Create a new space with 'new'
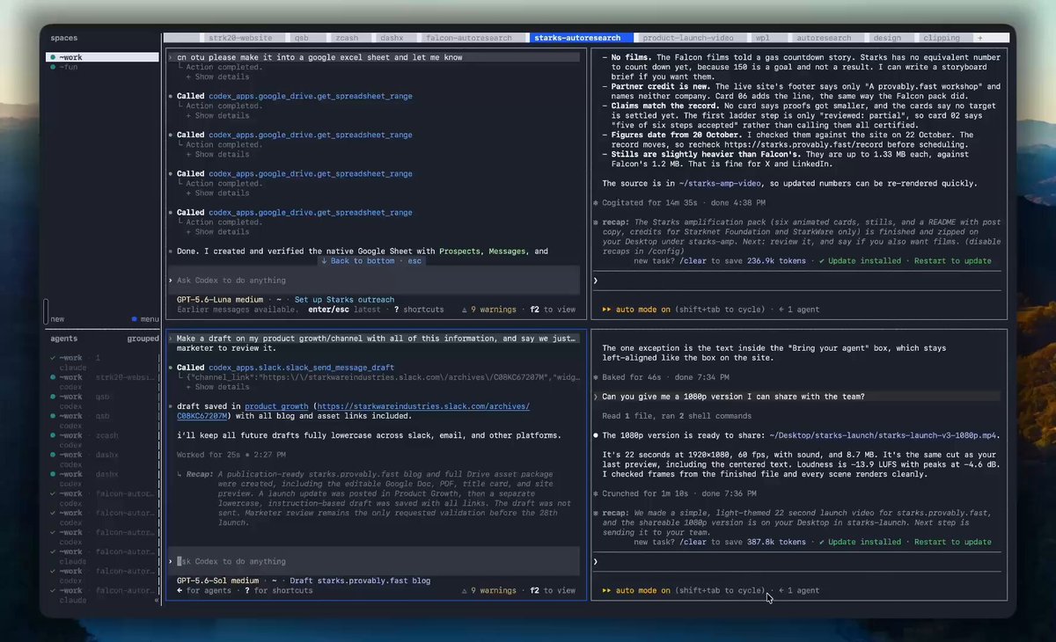Screen dimensions: 1056x642 pyautogui.click(x=57, y=319)
